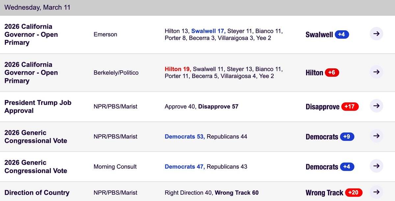395x201 pixels.
Task: Click Emerson's 2026 California Governor Open Primary title
Action: [x=31, y=35]
